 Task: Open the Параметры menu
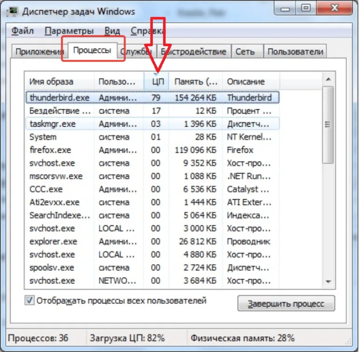[x=69, y=31]
